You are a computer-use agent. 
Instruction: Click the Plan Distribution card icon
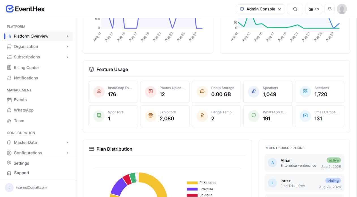click(91, 149)
